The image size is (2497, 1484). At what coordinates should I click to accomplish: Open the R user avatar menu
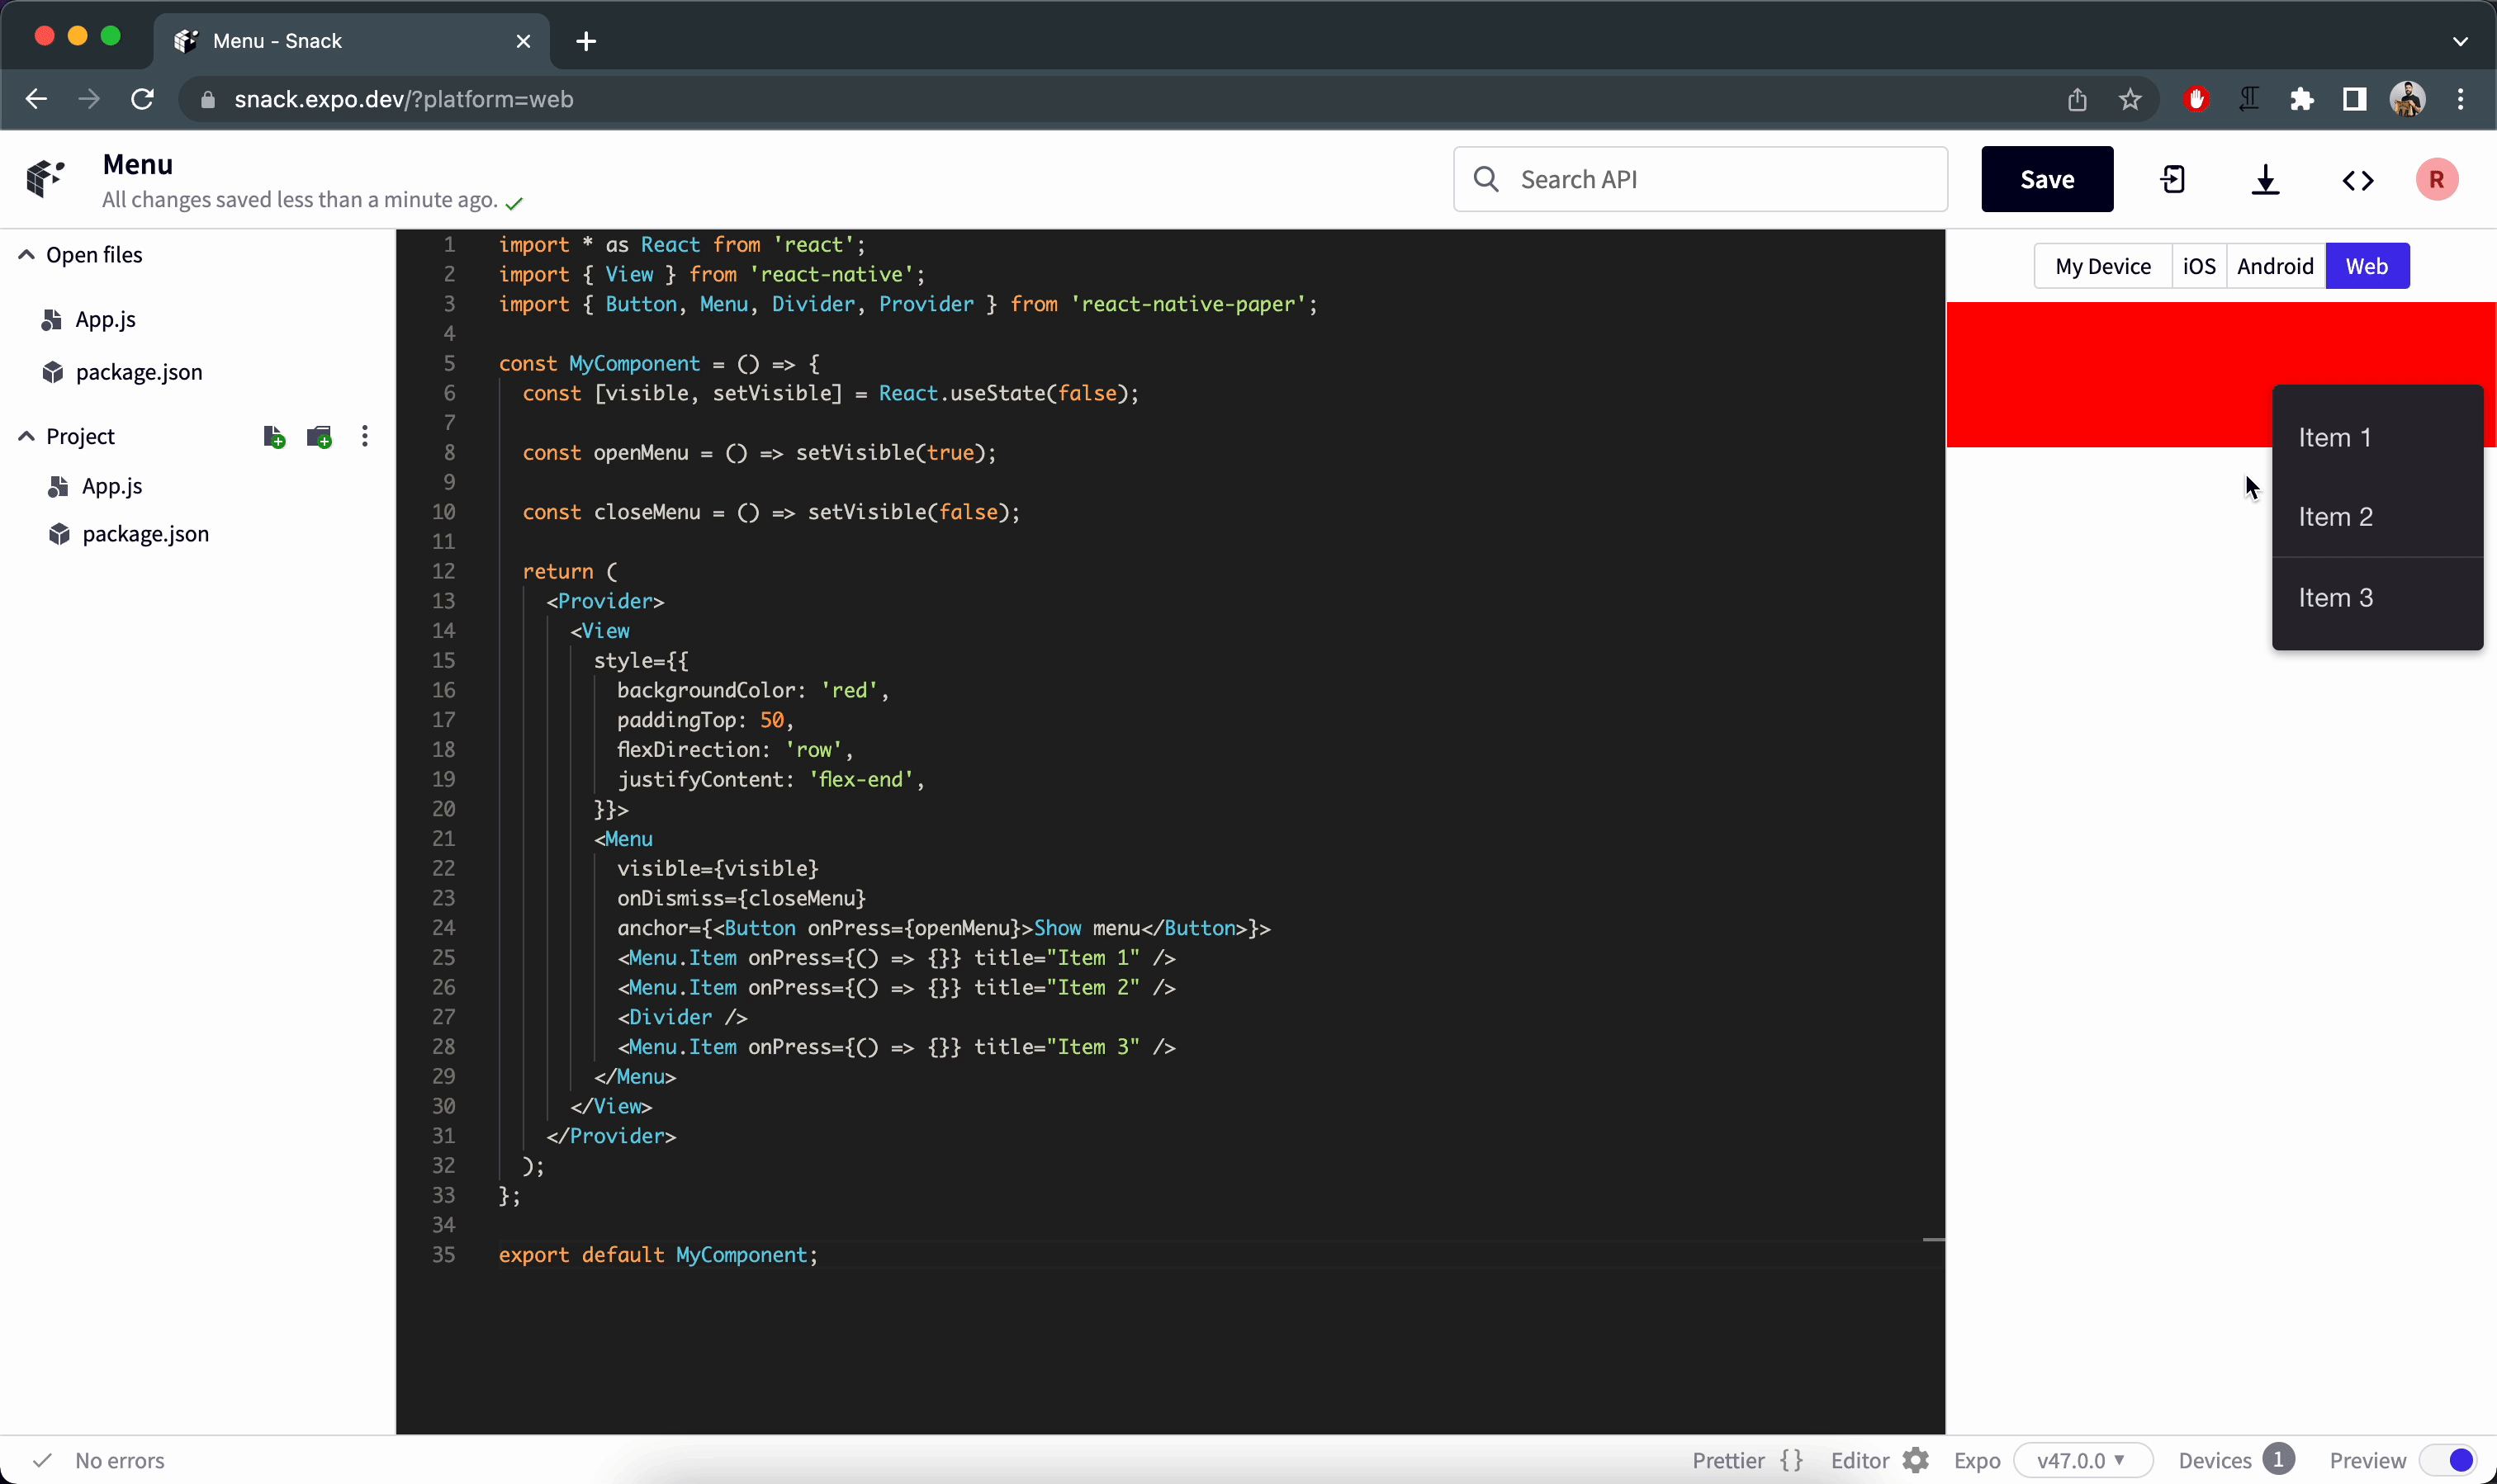(2438, 180)
